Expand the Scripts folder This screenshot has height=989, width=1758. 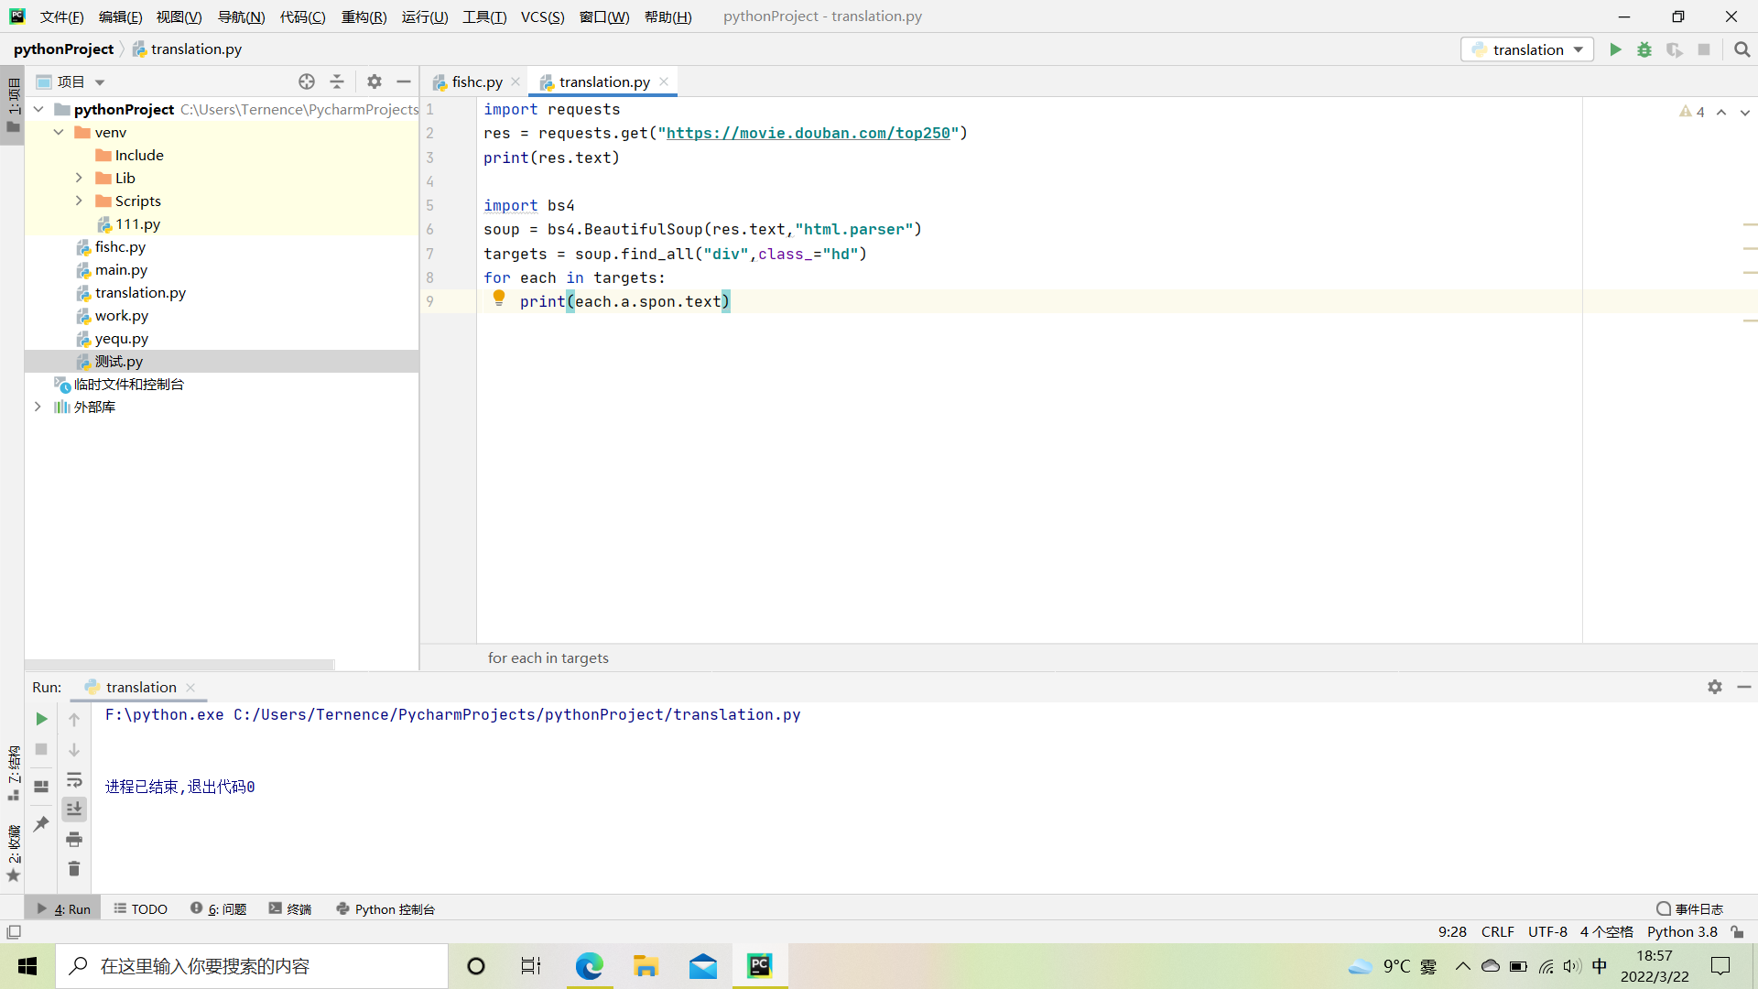(x=79, y=201)
